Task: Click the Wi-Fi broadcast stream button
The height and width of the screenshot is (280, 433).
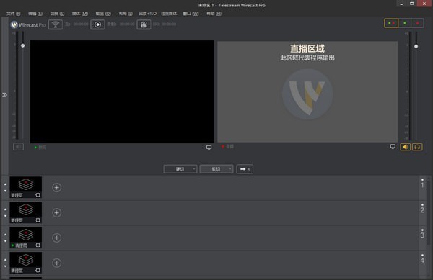Action: pyautogui.click(x=56, y=24)
